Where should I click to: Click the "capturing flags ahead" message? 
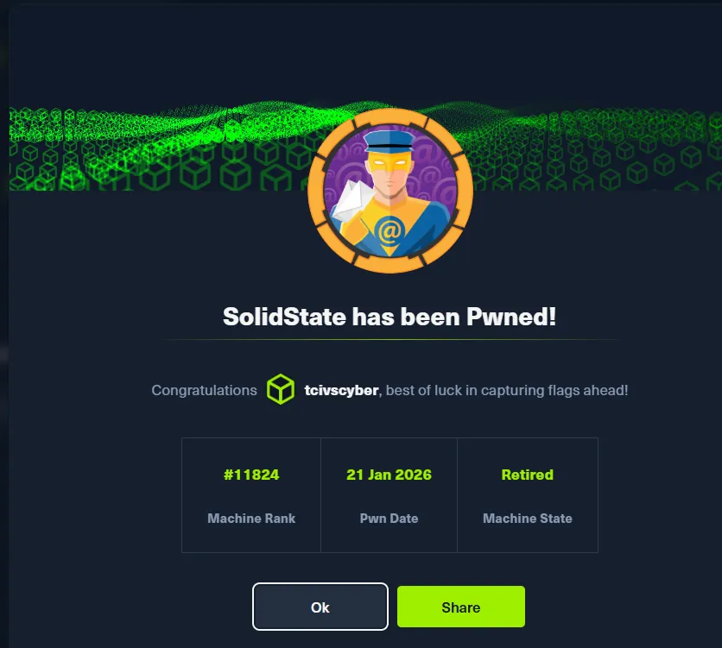[507, 390]
